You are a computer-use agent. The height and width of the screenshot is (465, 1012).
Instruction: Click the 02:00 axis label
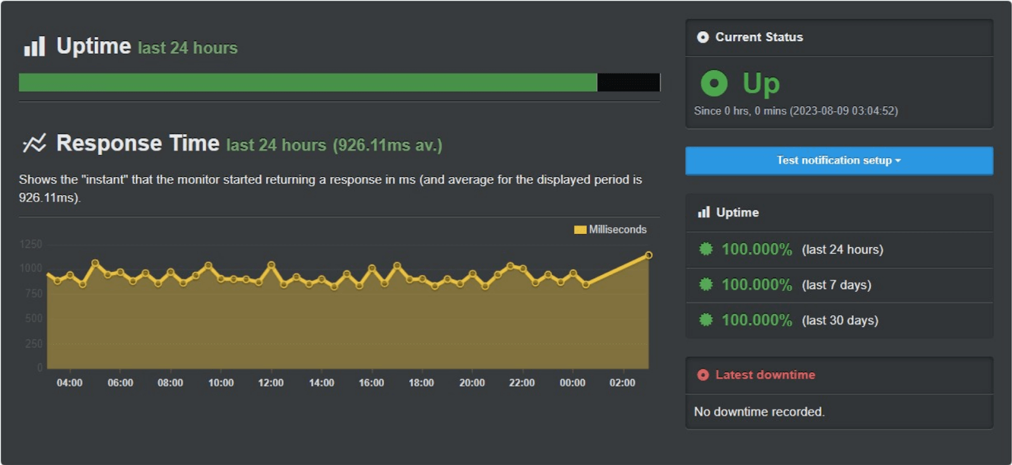point(622,383)
